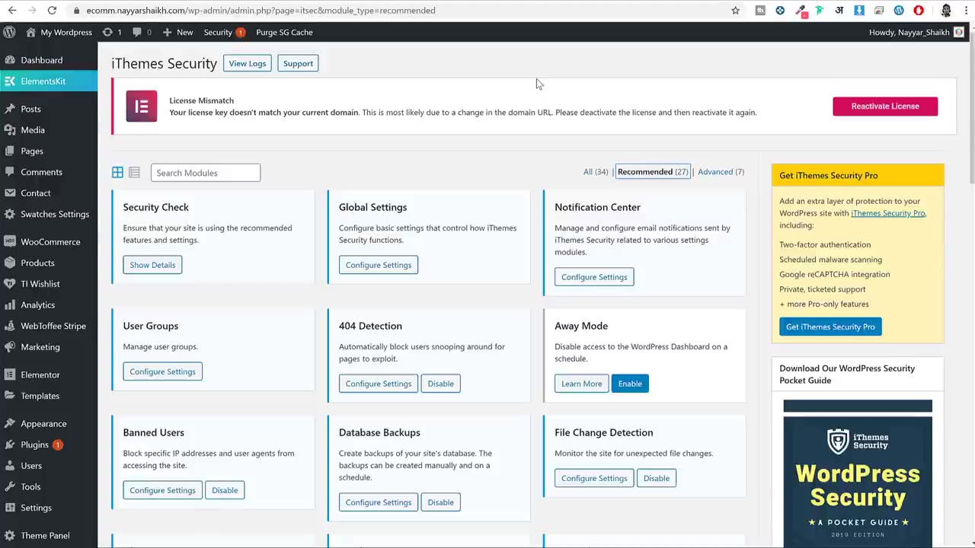Open Templates in the sidebar

(49, 396)
